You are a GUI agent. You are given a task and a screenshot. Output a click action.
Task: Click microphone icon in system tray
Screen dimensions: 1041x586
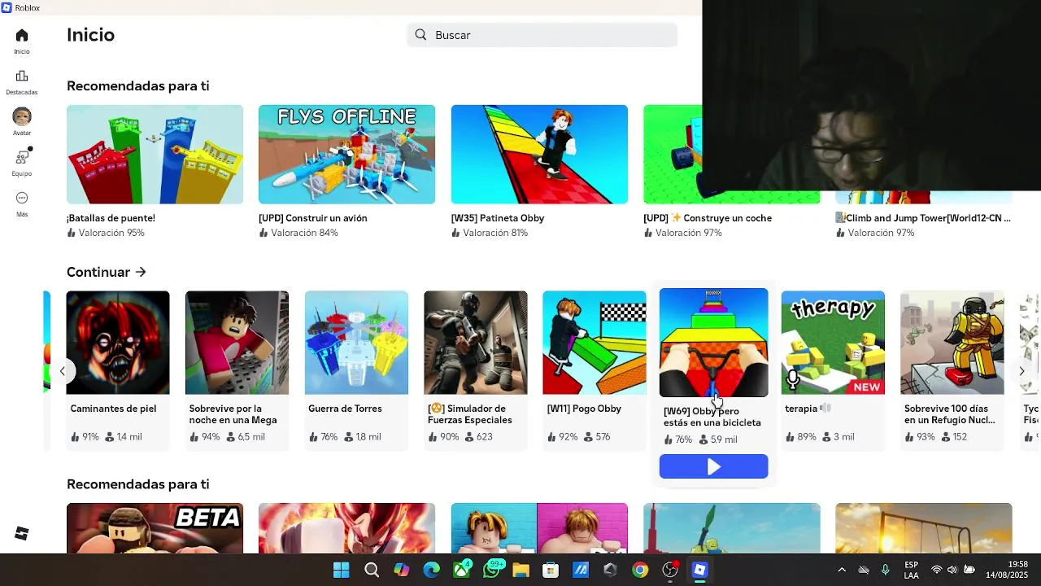pos(886,570)
